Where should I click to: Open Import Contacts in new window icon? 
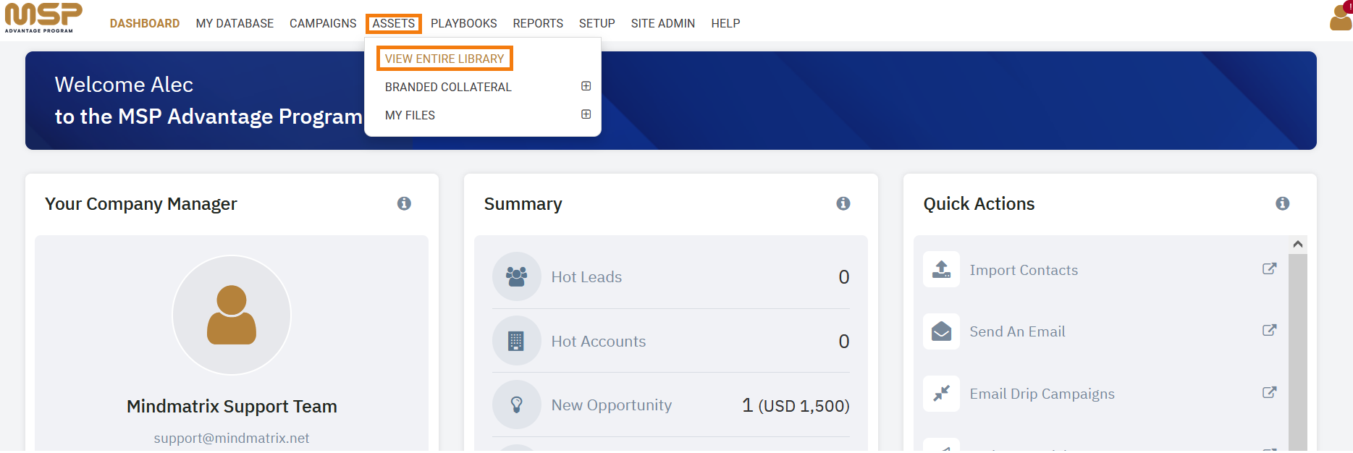point(1269,268)
